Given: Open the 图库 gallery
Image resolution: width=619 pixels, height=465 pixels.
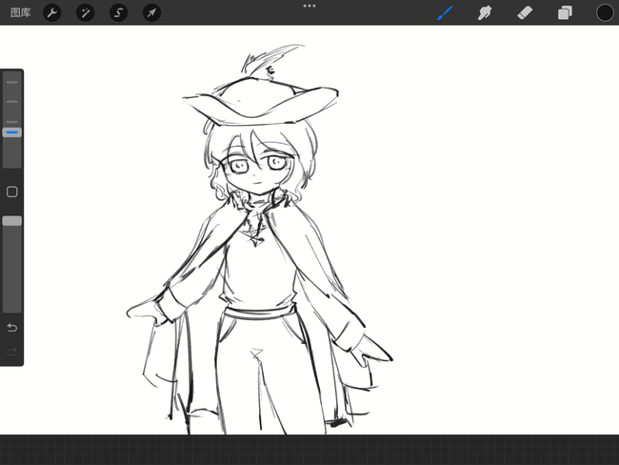Looking at the screenshot, I should pos(21,12).
